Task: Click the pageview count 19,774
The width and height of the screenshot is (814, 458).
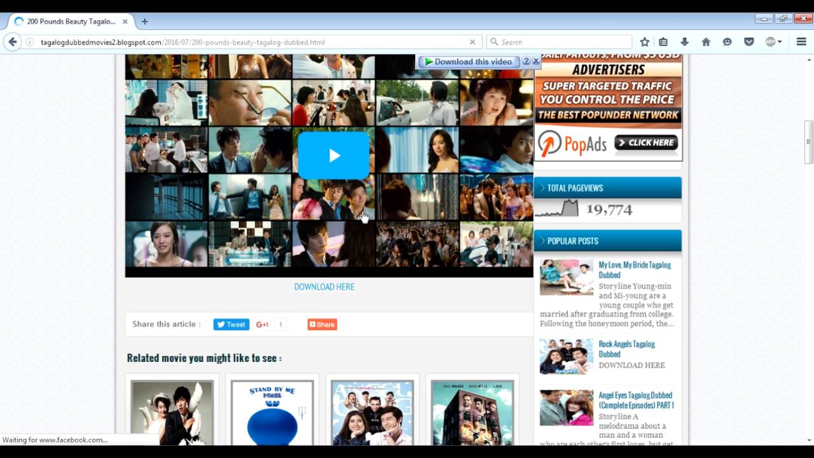Action: click(609, 209)
